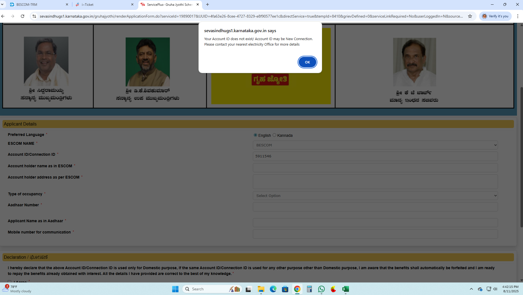Open the clock and date panel
The width and height of the screenshot is (523, 295).
pyautogui.click(x=510, y=289)
